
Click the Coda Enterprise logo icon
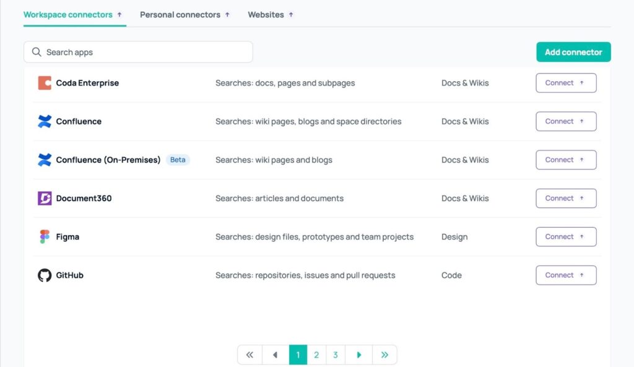click(45, 83)
